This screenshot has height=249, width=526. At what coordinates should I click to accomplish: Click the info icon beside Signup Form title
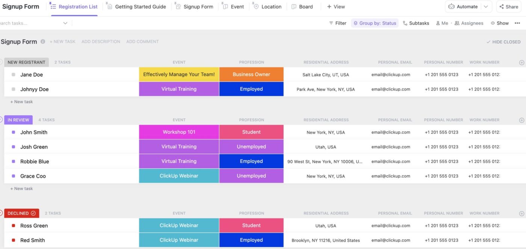pos(43,42)
